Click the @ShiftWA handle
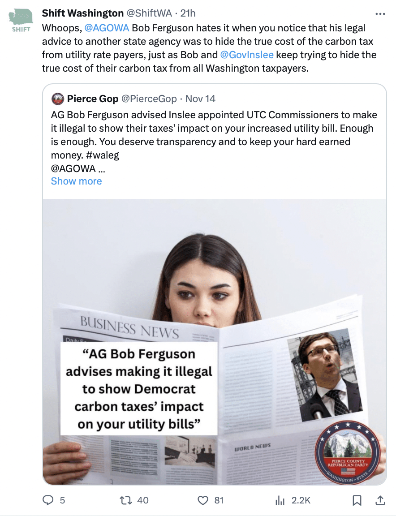Screen dimensions: 396x516 pos(149,13)
